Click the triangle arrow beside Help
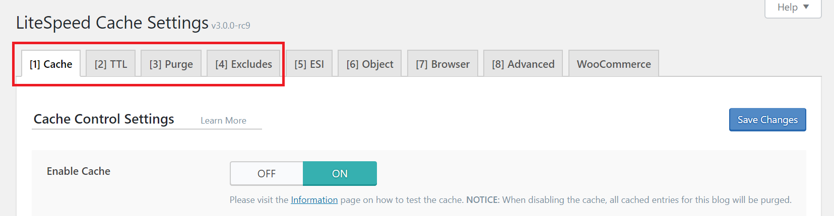This screenshot has width=834, height=216. 806,7
